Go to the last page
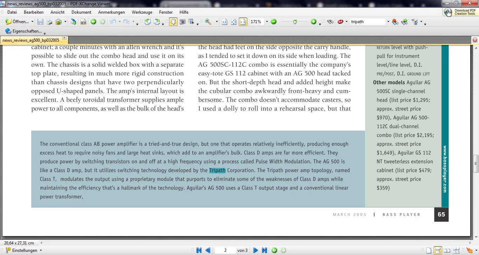The height and width of the screenshot is (255, 479). pyautogui.click(x=264, y=250)
